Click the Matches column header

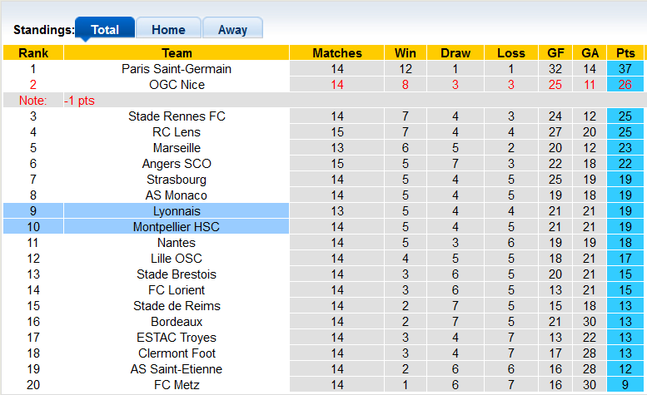pos(337,53)
